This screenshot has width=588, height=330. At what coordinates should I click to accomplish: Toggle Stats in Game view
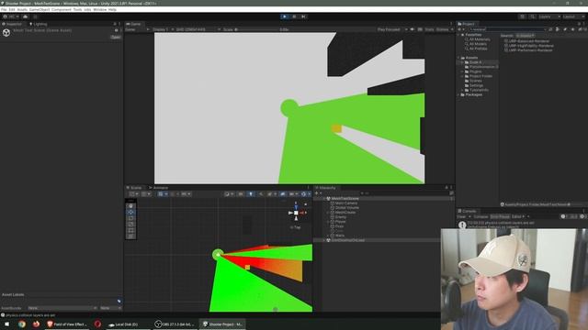pyautogui.click(x=429, y=29)
